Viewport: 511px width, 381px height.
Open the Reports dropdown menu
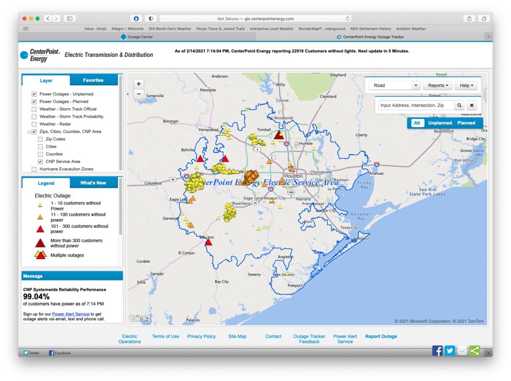437,86
